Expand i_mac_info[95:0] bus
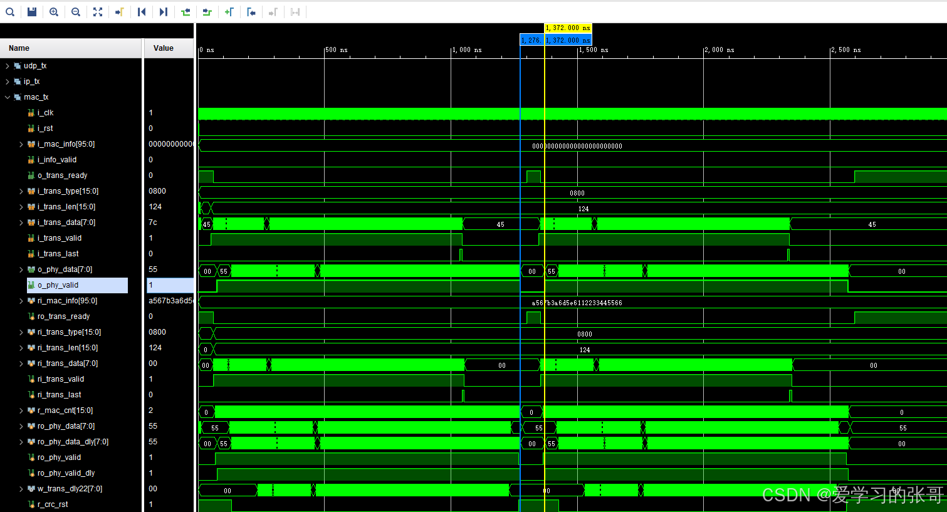The height and width of the screenshot is (512, 947). (x=21, y=144)
